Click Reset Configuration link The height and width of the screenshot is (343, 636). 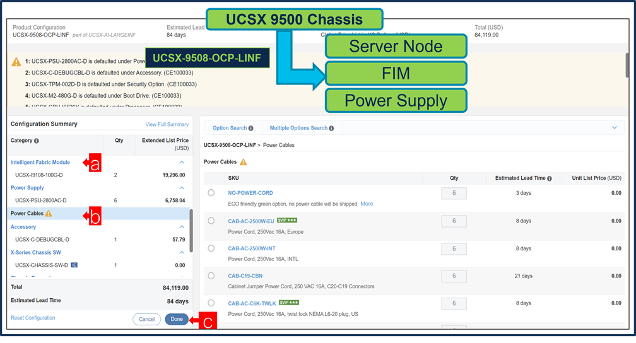[x=33, y=318]
